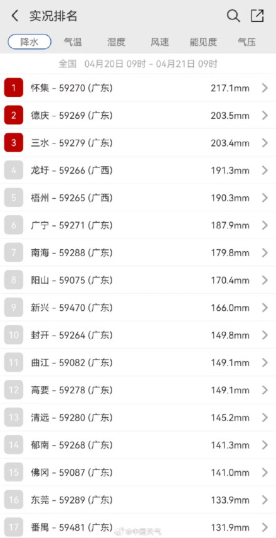Screen dimensions: 276x538
Task: Expand chevron for 怀集 217.1mm row
Action: [x=265, y=88]
